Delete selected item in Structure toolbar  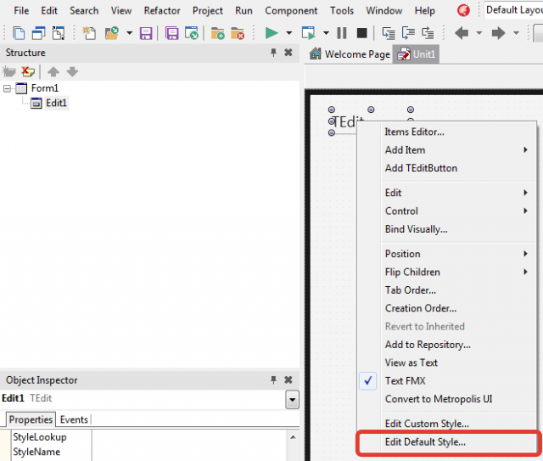coord(28,72)
